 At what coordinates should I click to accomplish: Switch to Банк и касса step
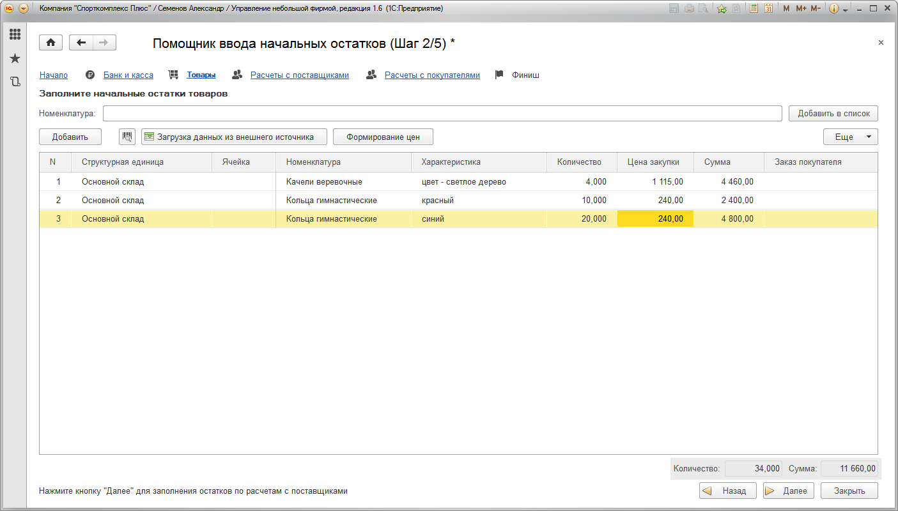coord(128,75)
